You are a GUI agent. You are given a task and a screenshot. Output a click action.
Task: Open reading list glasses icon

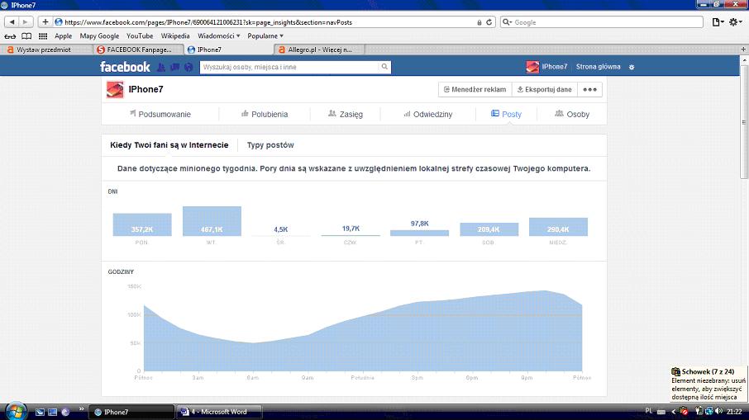[x=10, y=36]
